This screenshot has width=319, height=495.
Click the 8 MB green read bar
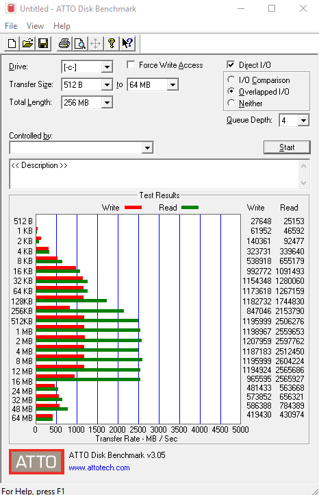coord(89,359)
